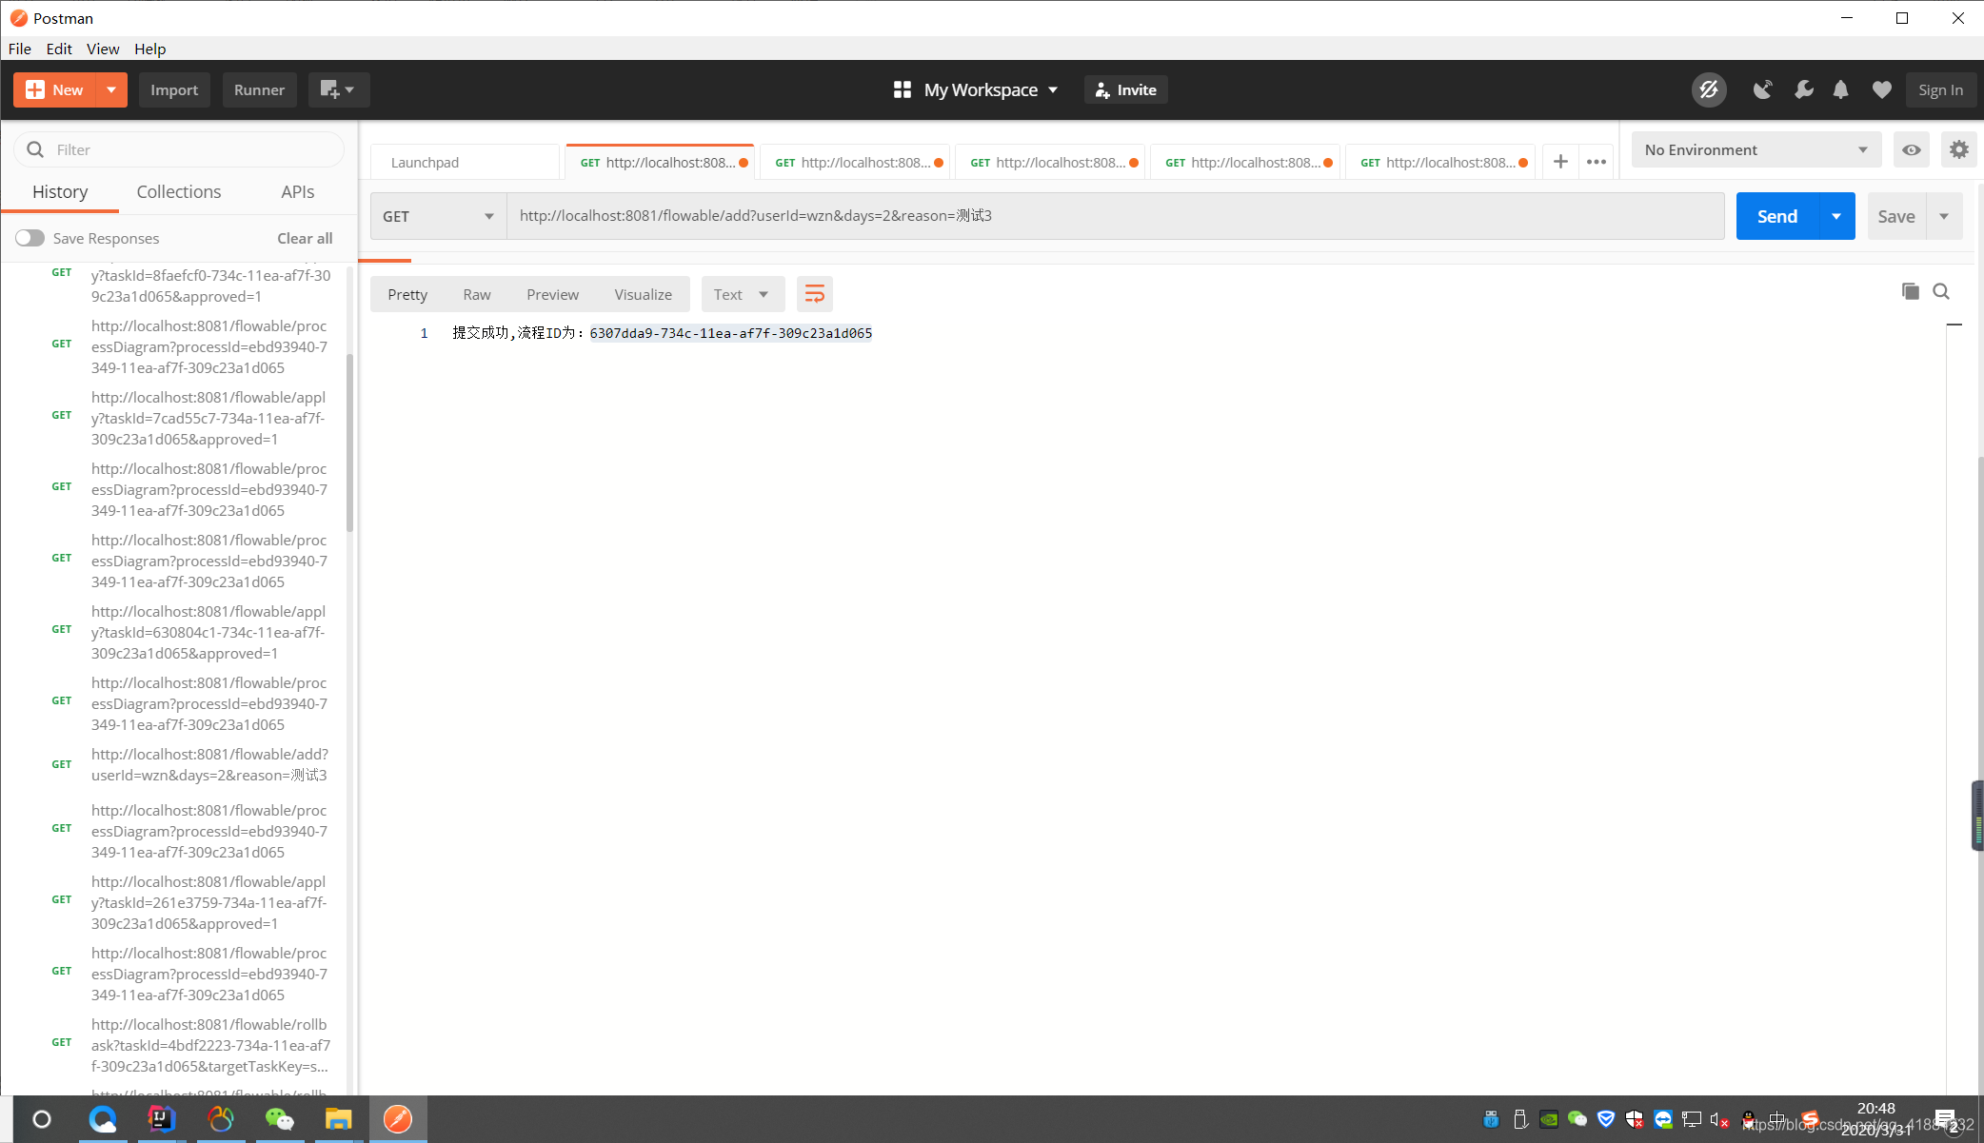Switch to the Collections tab
Viewport: 1984px width, 1143px height.
click(178, 191)
